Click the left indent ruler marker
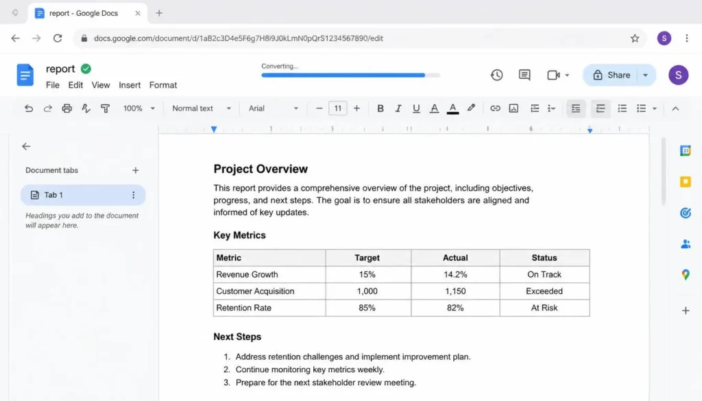 coord(214,130)
